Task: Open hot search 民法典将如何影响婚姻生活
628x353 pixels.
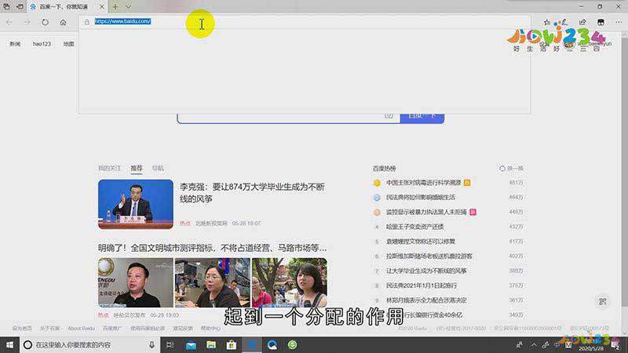Action: 421,198
